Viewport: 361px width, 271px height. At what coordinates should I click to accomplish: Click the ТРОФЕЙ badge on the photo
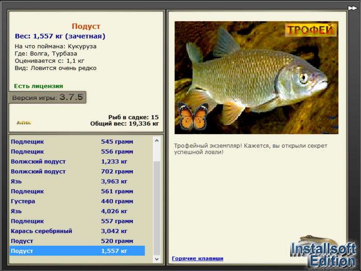click(310, 30)
